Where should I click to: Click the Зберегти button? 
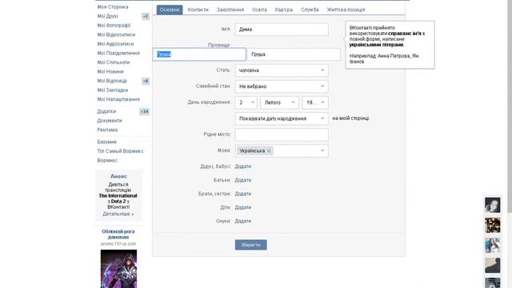250,245
